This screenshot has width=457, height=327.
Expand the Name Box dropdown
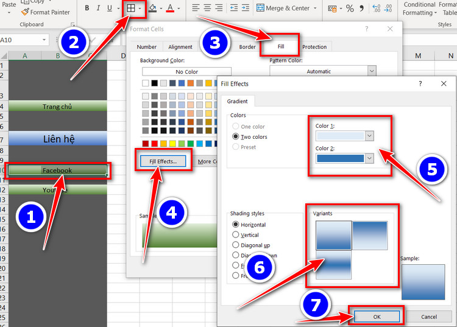(44, 40)
